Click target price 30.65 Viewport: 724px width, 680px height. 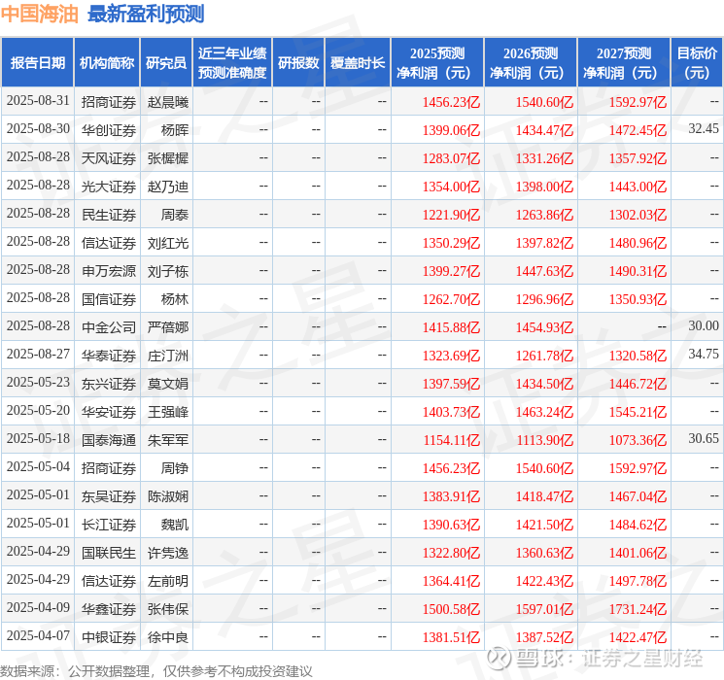pos(704,438)
